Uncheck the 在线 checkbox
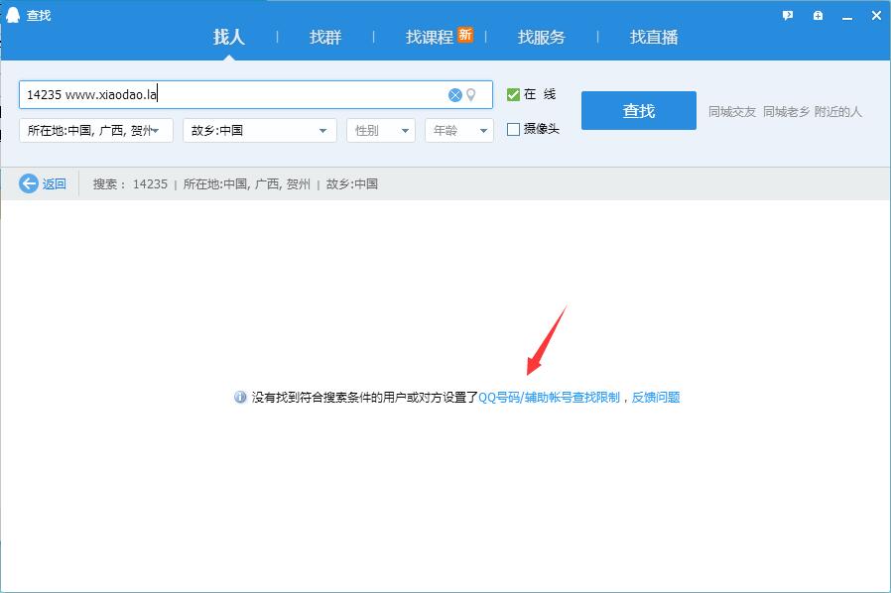This screenshot has width=891, height=593. pyautogui.click(x=513, y=95)
